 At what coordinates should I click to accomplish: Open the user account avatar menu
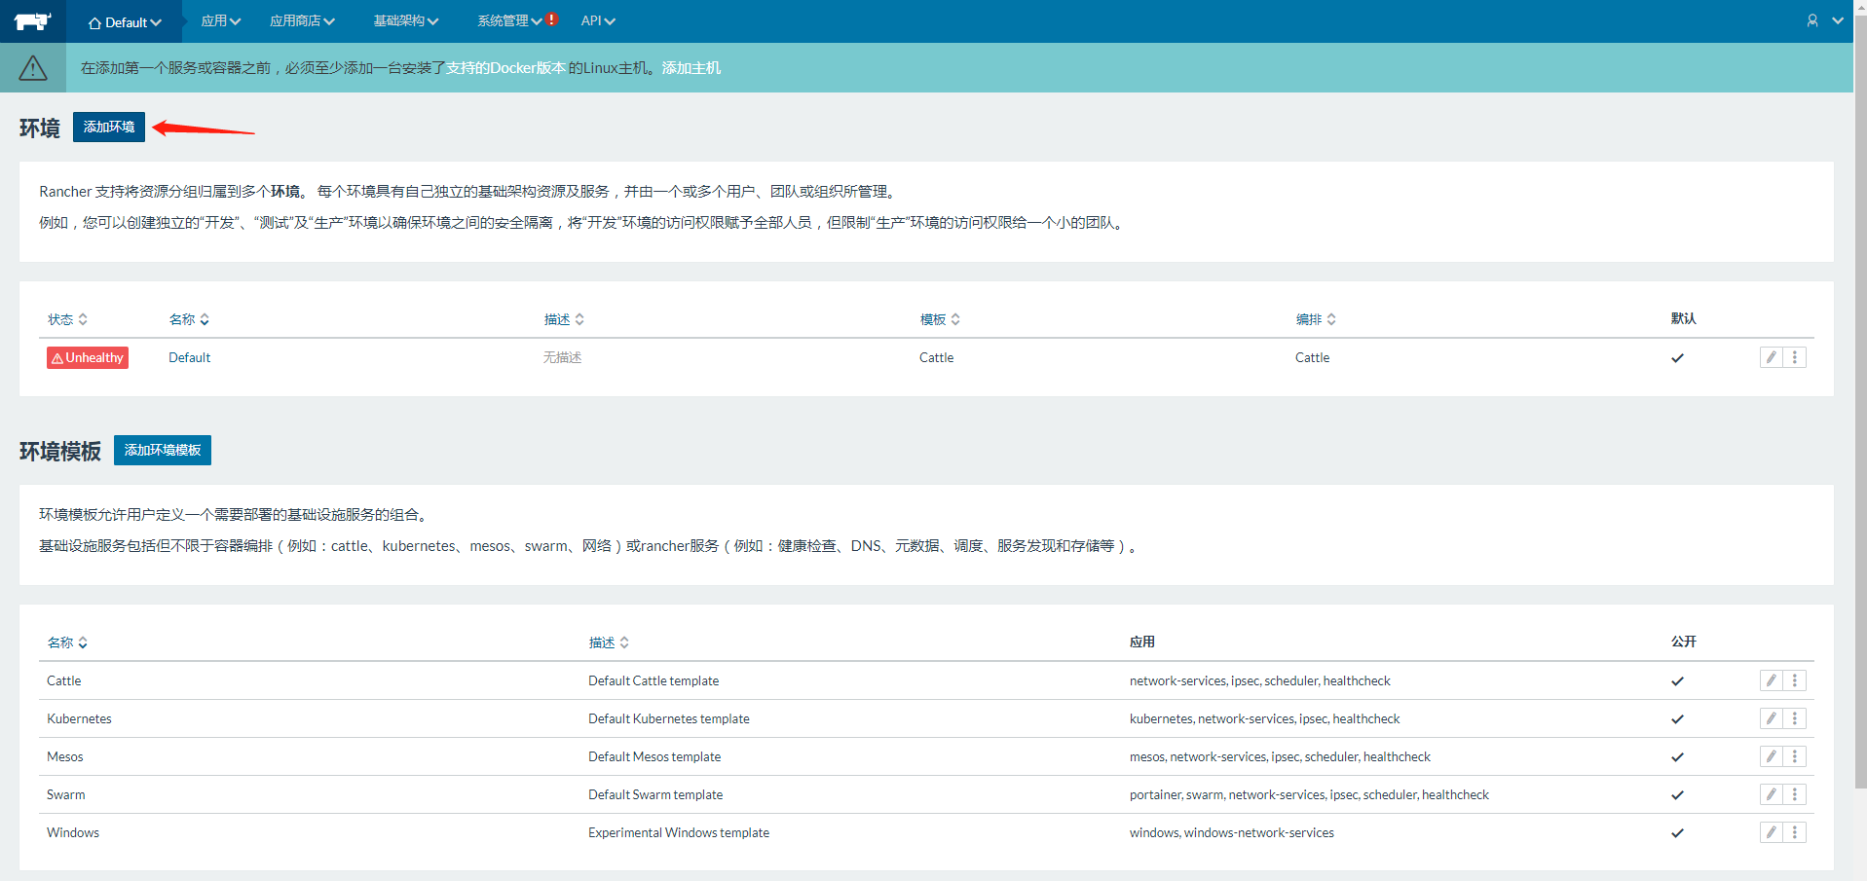[x=1812, y=20]
